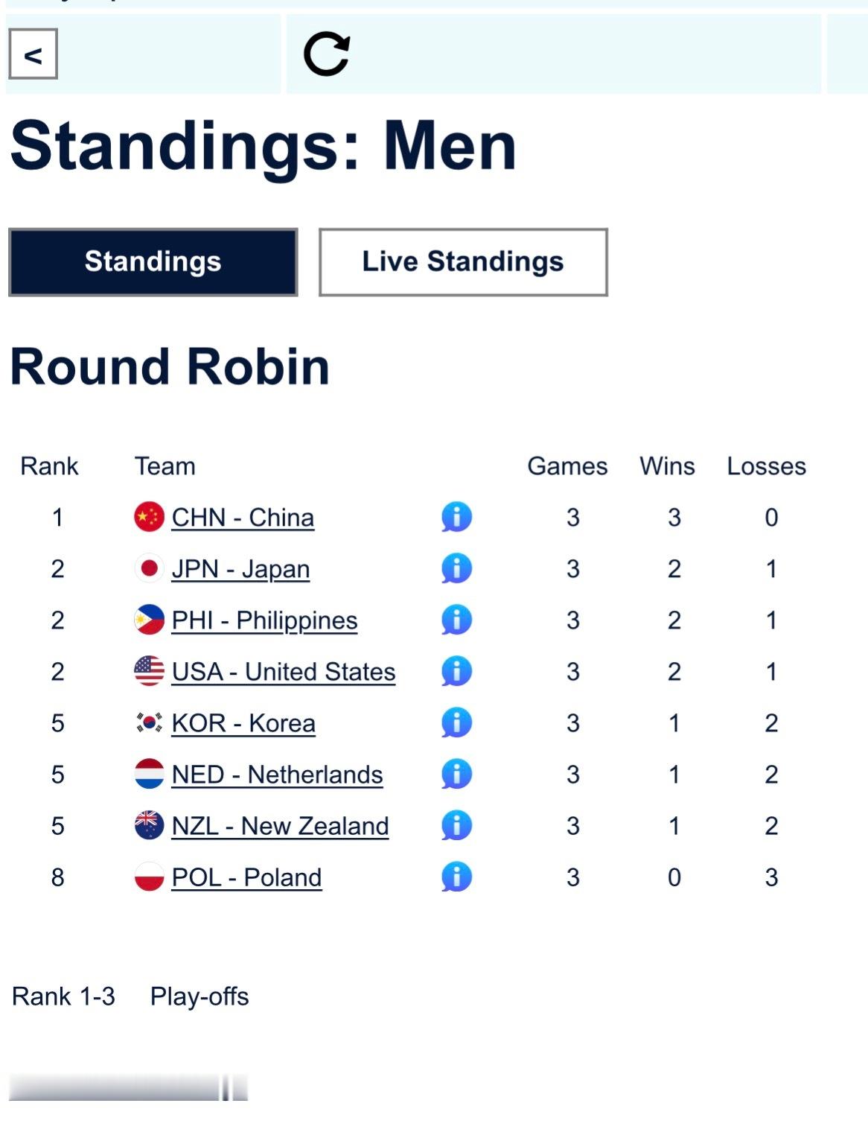This screenshot has width=868, height=1138.
Task: Open the NED - Netherlands team link
Action: [x=277, y=775]
